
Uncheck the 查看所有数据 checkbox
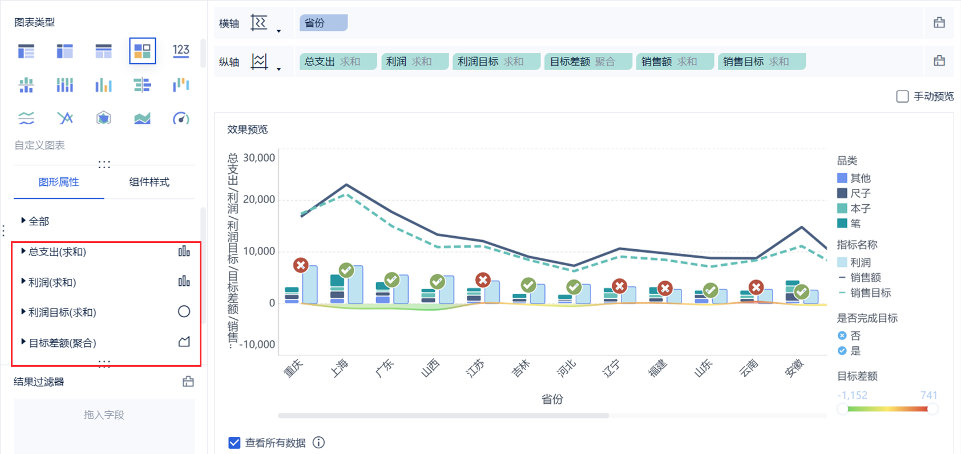(x=235, y=443)
